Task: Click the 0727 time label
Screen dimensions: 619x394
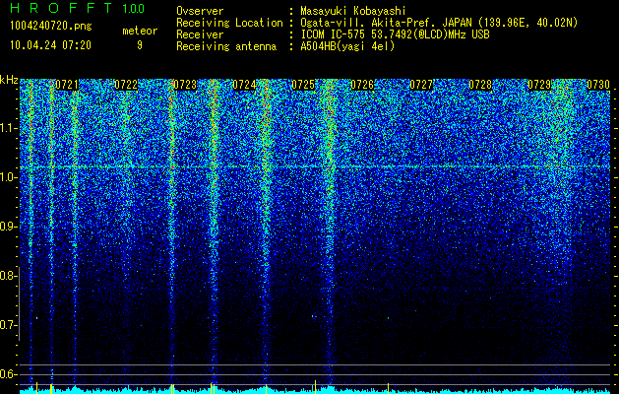Action: 421,85
